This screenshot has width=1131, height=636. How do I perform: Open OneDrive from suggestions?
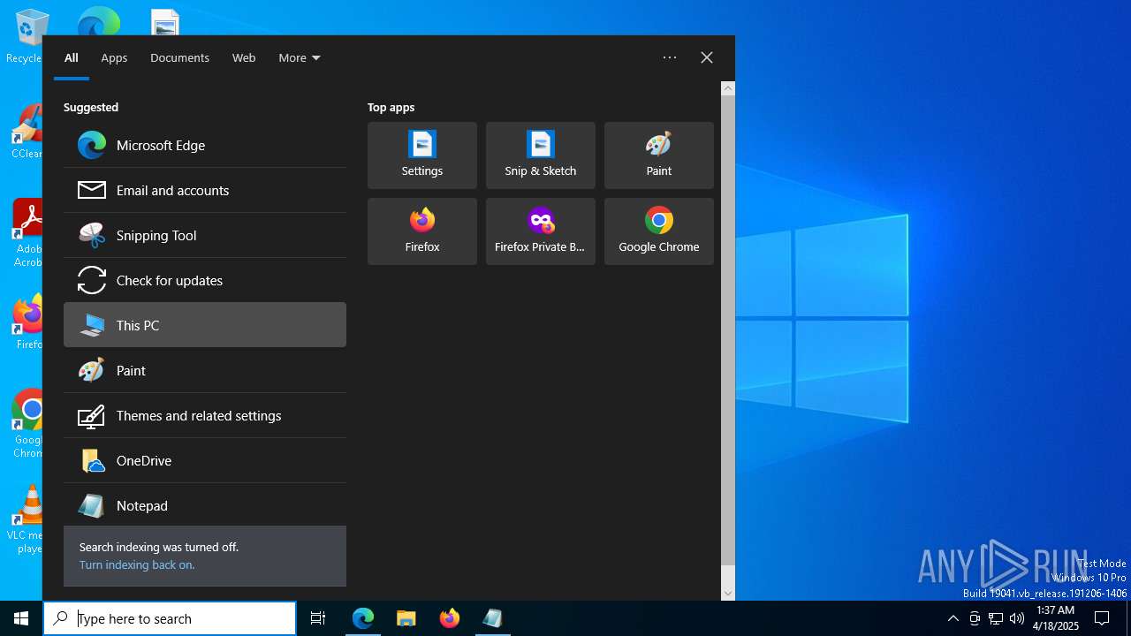pyautogui.click(x=205, y=460)
